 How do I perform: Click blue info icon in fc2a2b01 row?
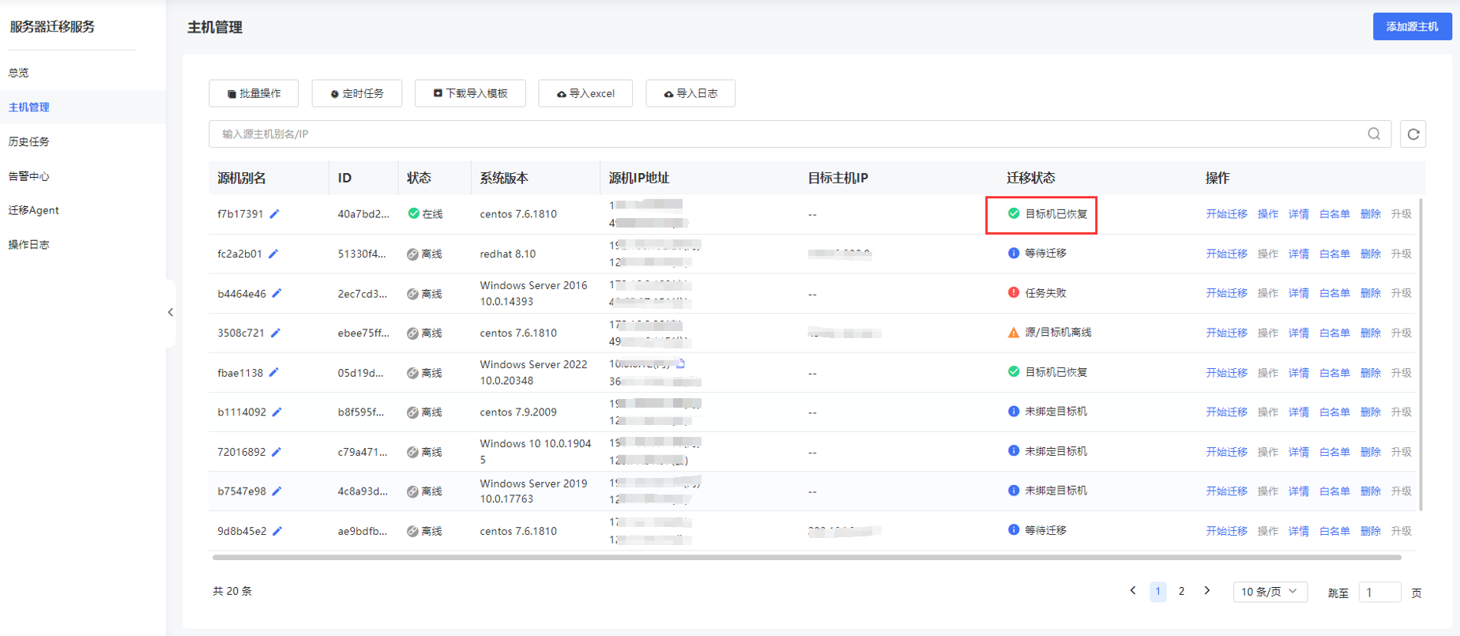click(1014, 253)
